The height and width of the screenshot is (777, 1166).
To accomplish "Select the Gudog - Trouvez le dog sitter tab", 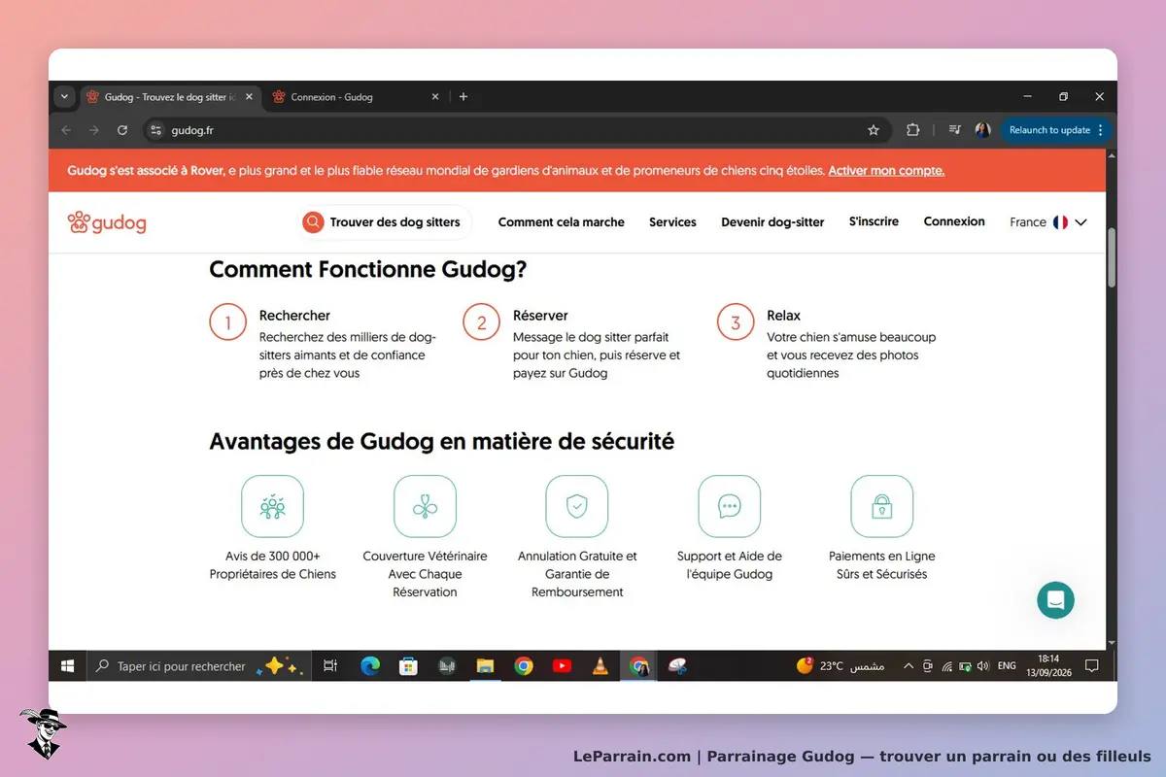I will pyautogui.click(x=169, y=97).
